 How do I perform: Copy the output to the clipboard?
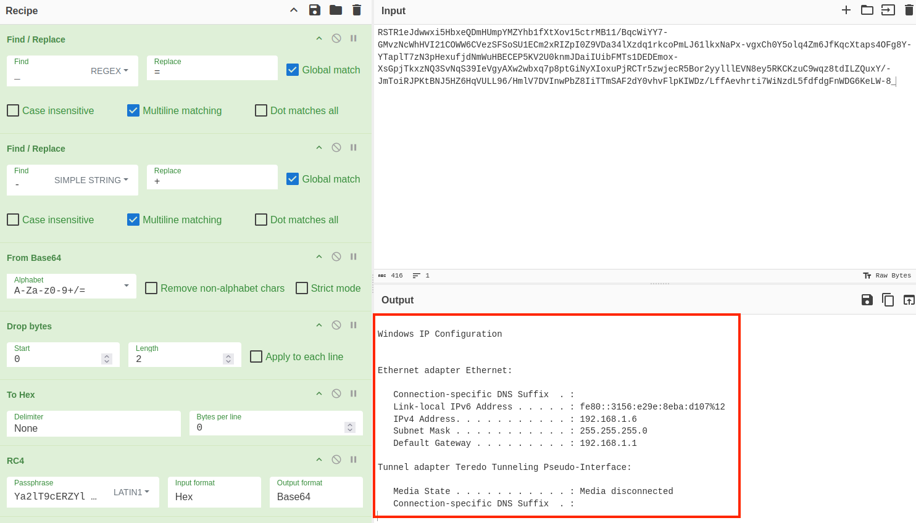(888, 300)
